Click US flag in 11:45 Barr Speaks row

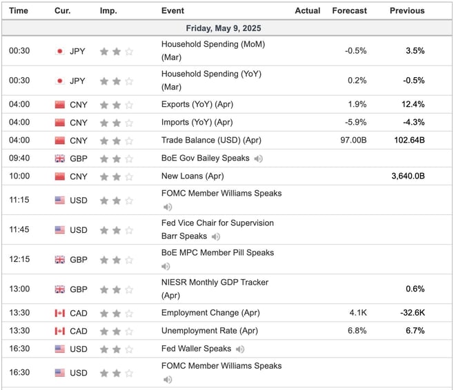59,230
